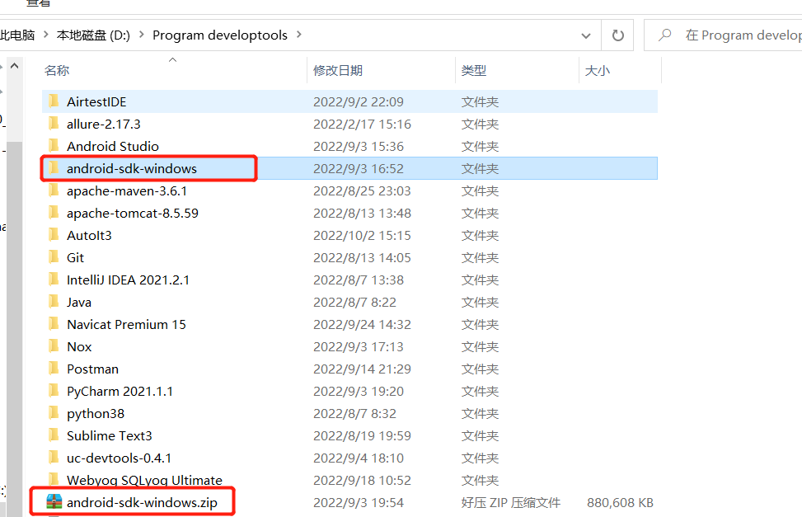
Task: Select the AutoIt3 folder name
Action: pyautogui.click(x=89, y=235)
